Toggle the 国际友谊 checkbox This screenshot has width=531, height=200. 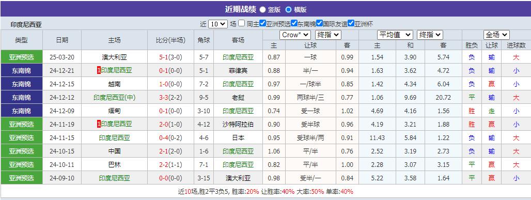319,23
